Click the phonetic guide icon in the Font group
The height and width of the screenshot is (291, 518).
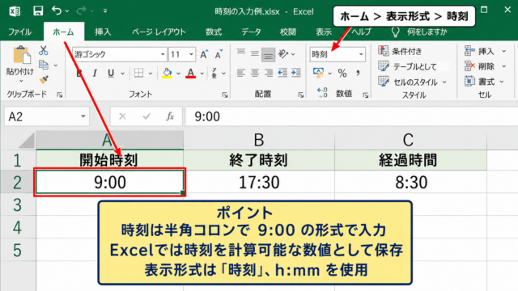(x=214, y=73)
